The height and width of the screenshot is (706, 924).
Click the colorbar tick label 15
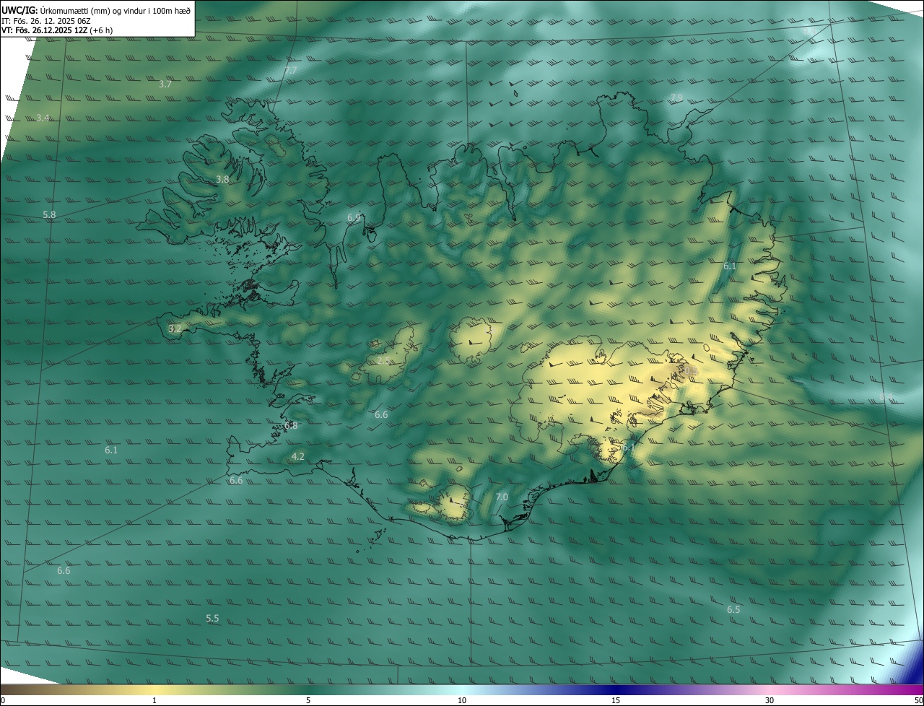point(616,701)
